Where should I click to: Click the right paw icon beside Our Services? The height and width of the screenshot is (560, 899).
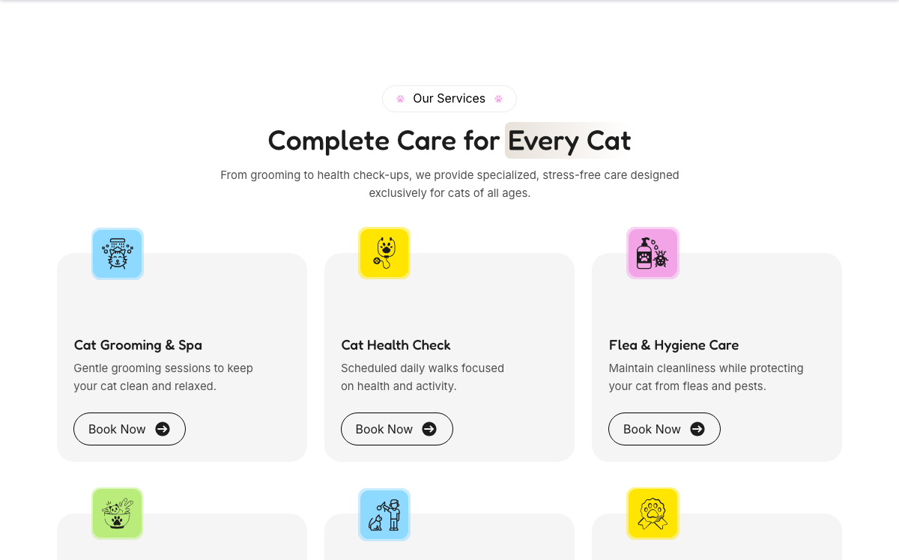coord(498,99)
